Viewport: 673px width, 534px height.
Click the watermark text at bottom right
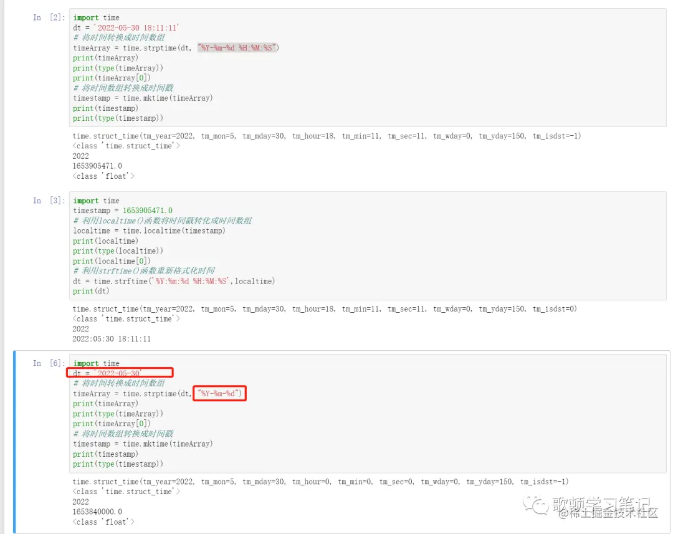point(604,507)
